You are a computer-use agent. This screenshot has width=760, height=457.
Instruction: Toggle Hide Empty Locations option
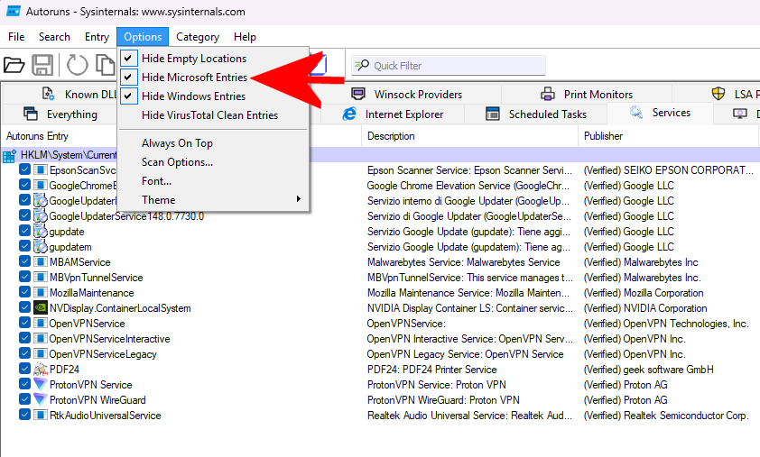213,58
